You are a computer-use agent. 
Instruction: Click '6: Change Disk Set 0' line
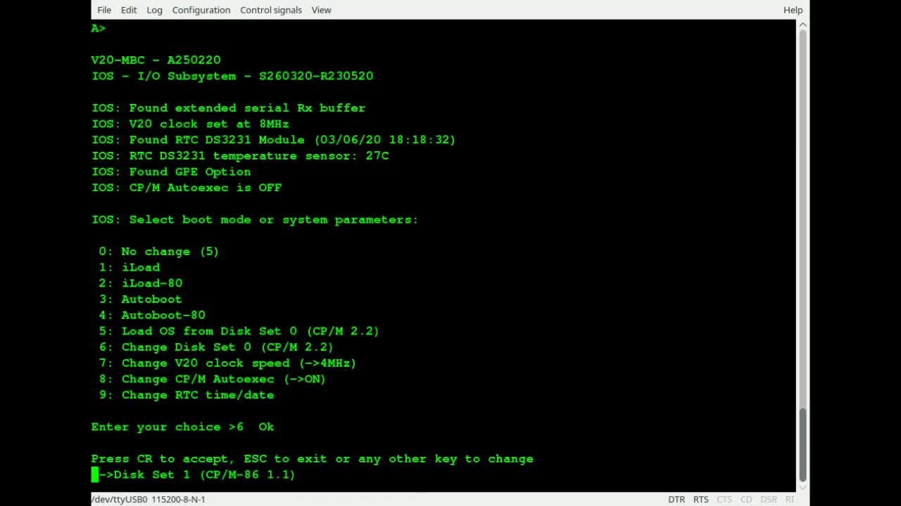216,347
